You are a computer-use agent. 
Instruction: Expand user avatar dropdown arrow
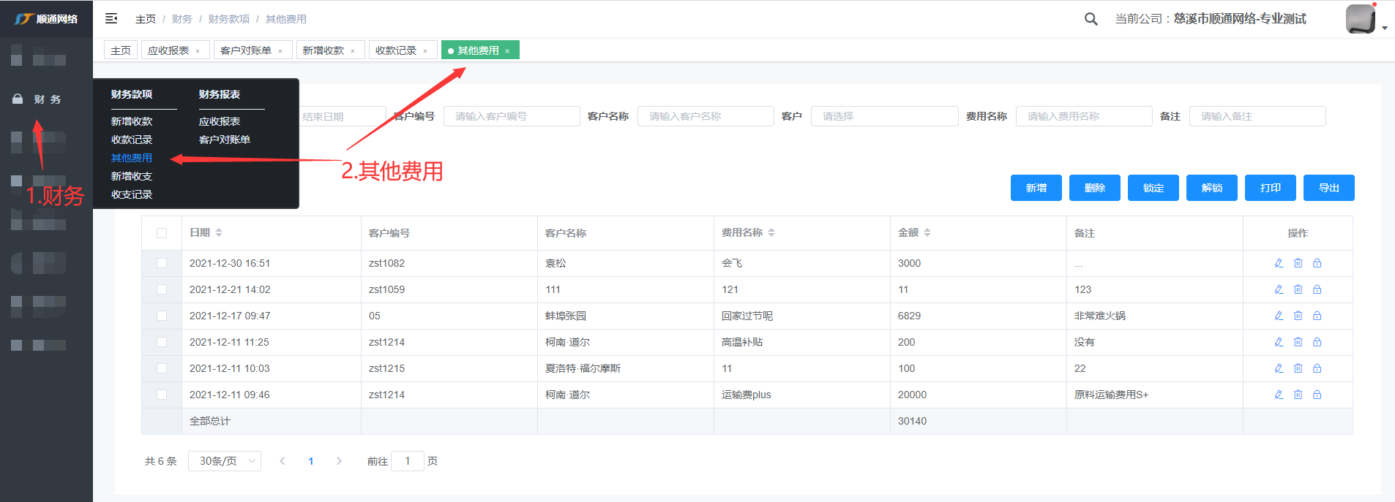coord(1384,28)
